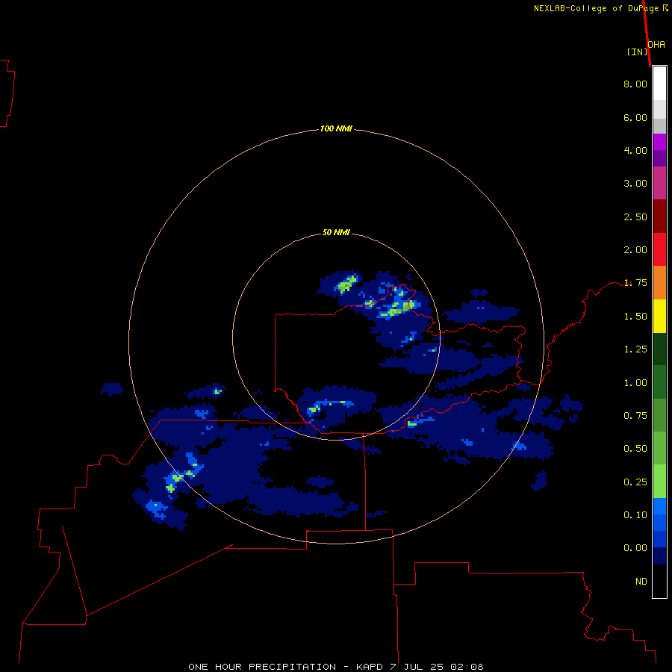
Task: Select the bright magenta legend swatch
Action: coord(659,142)
